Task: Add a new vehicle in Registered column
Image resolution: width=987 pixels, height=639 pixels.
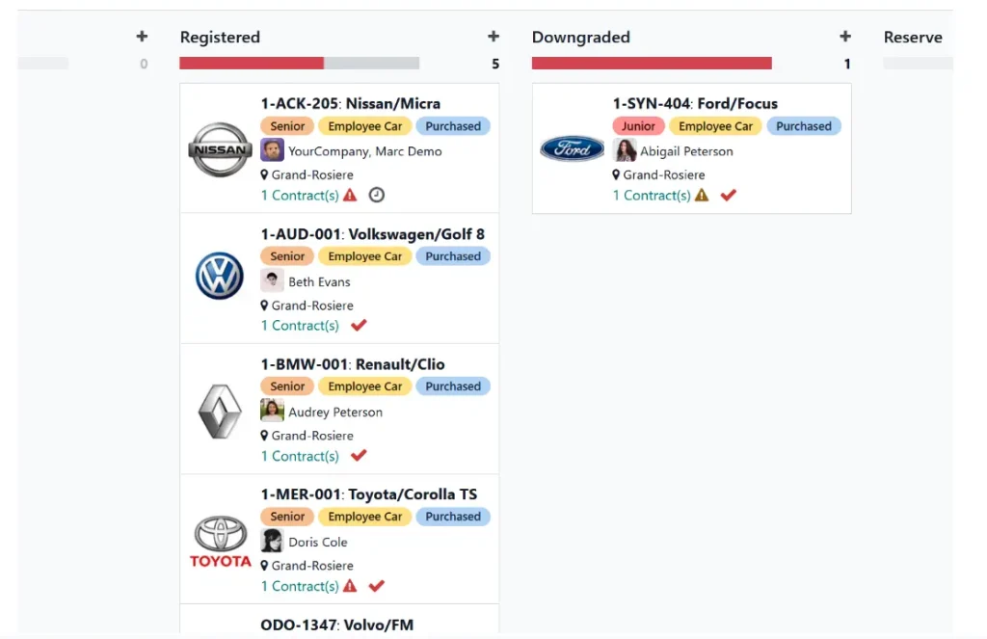Action: click(x=493, y=37)
